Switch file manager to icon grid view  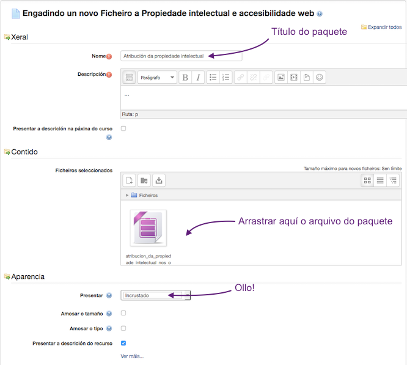pyautogui.click(x=367, y=180)
